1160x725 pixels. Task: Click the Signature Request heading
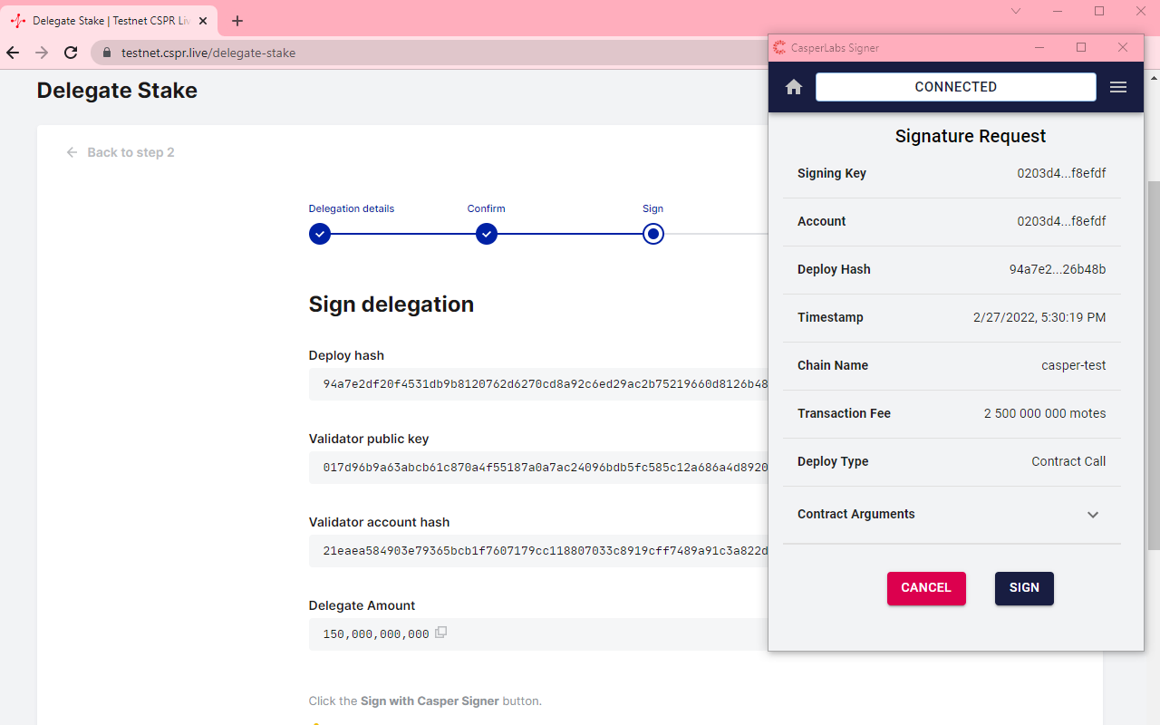971,136
